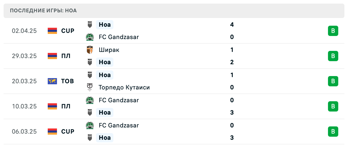Image resolution: width=348 pixels, height=148 pixels.
Task: Click green В badge for 20.03.25 match
Action: click(x=333, y=81)
